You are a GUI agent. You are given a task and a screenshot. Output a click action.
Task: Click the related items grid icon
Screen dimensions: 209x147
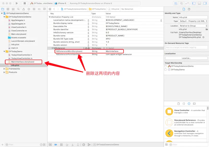coord(50,9)
